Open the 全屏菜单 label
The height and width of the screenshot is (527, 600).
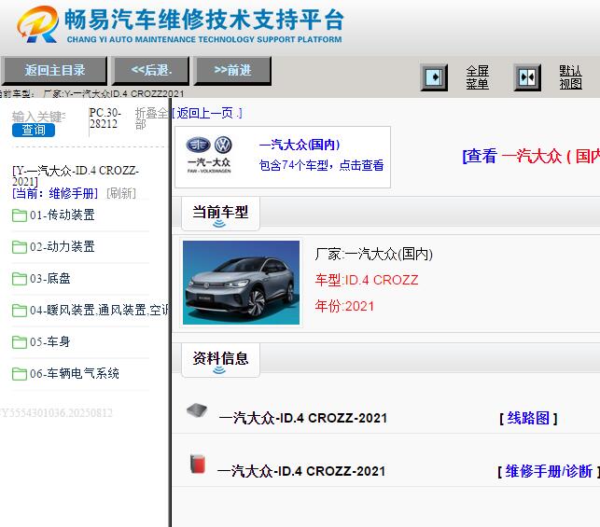(477, 77)
